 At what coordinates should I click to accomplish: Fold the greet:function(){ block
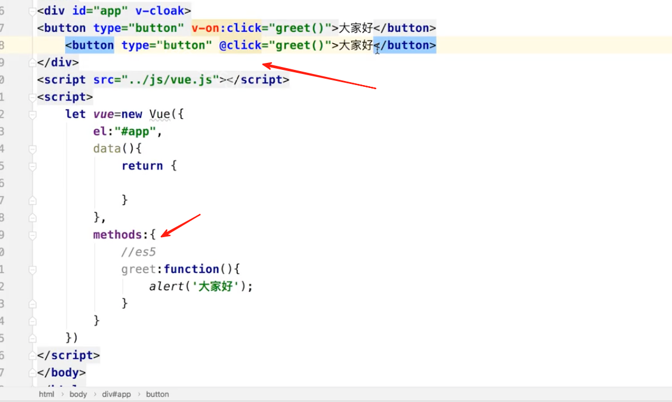(33, 270)
